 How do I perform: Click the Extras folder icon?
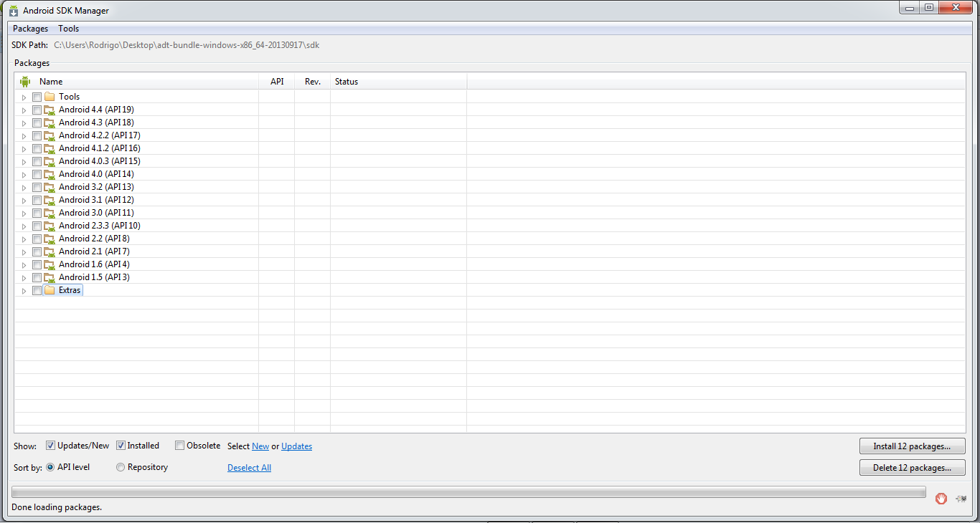point(50,290)
